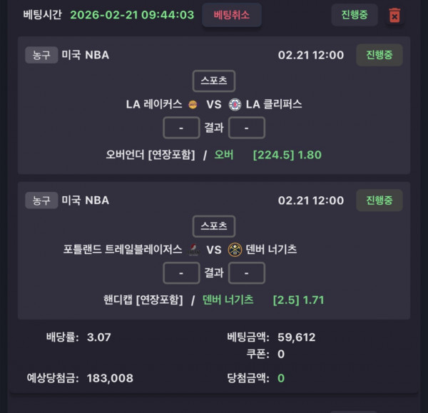Screen dimensions: 428x413
Task: Click 진행중 status button beside trash icon
Action: pos(354,15)
